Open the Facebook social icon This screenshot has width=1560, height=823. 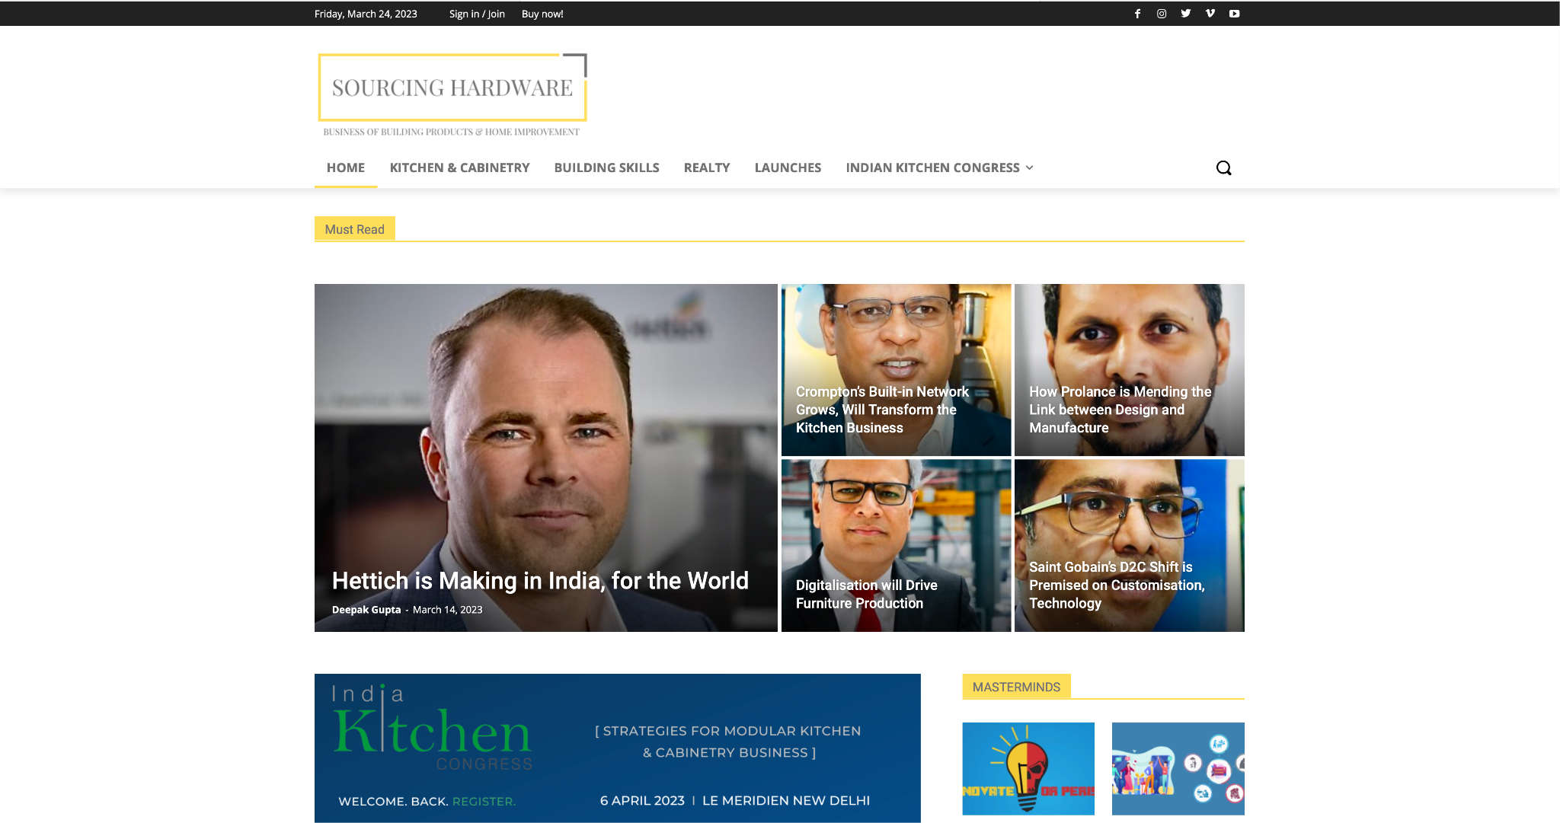pyautogui.click(x=1137, y=14)
